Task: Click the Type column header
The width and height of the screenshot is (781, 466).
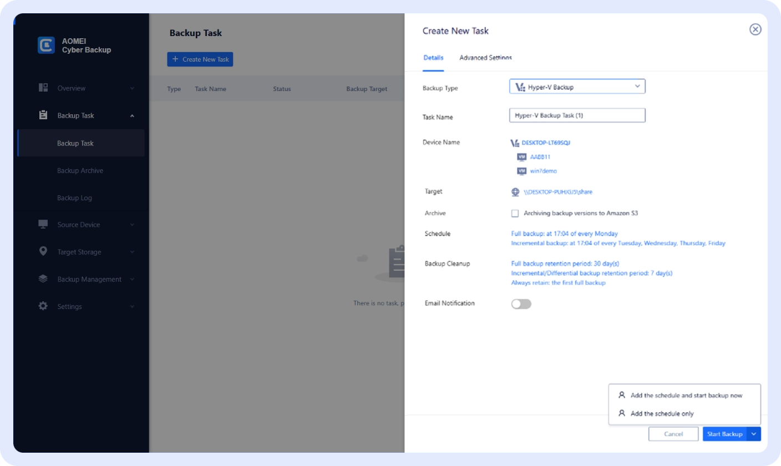Action: (174, 89)
